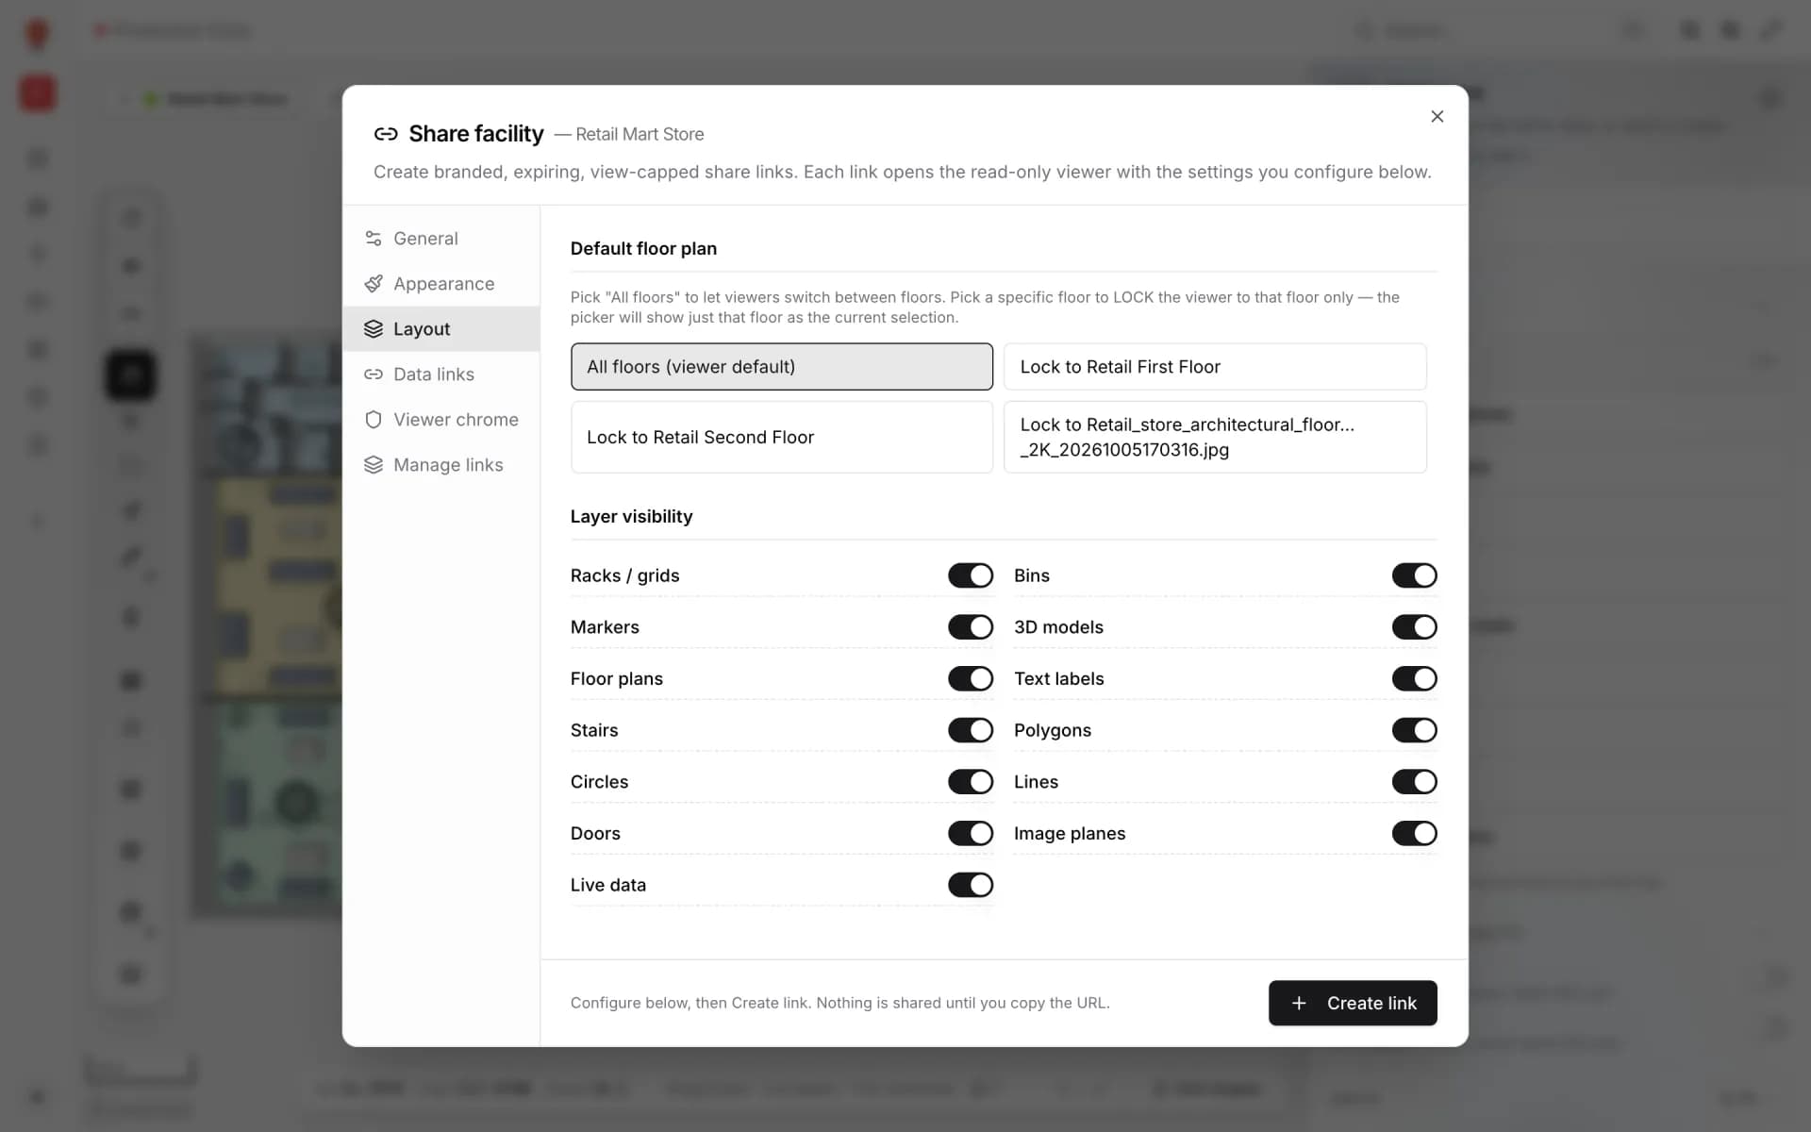Disable the Polygons layer

click(1415, 730)
